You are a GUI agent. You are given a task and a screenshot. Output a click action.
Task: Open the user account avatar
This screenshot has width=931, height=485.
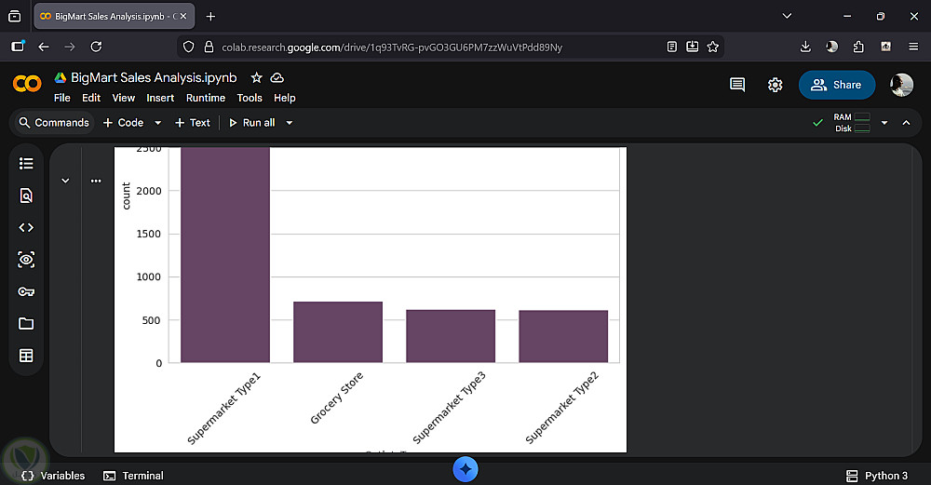[901, 85]
